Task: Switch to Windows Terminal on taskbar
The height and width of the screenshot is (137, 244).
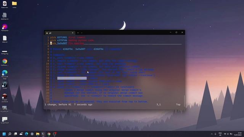Action: [x=43, y=134]
